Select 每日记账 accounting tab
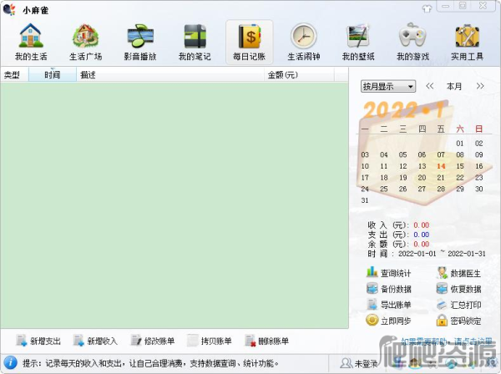501x374 pixels. pyautogui.click(x=249, y=42)
